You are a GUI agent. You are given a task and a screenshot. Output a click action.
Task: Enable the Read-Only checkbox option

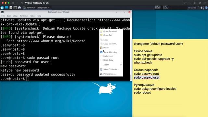point(101,60)
